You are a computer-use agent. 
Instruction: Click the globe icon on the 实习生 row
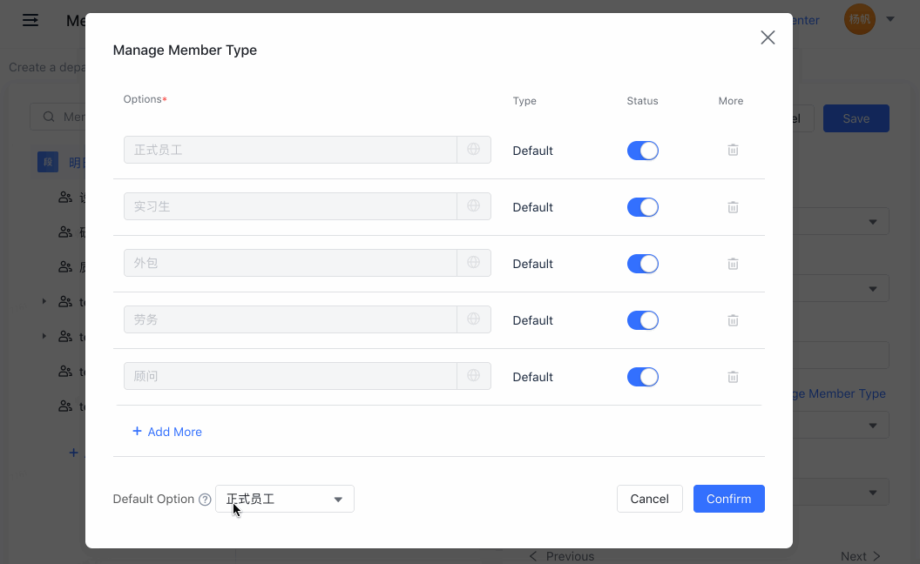coord(473,205)
